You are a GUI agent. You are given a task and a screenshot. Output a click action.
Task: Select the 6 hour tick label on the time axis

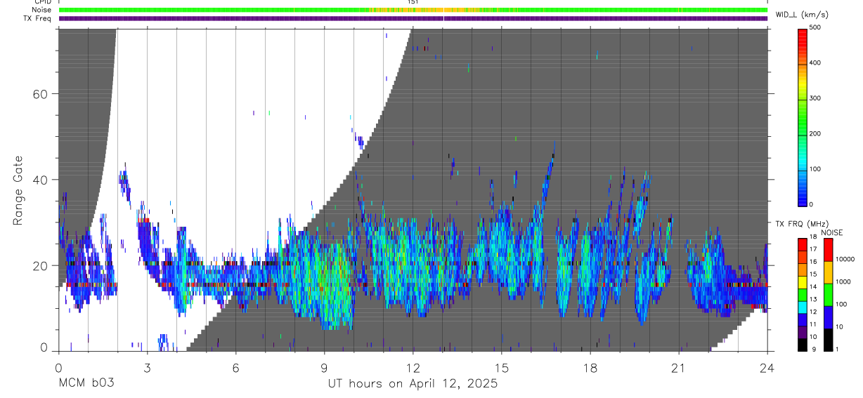(x=236, y=368)
